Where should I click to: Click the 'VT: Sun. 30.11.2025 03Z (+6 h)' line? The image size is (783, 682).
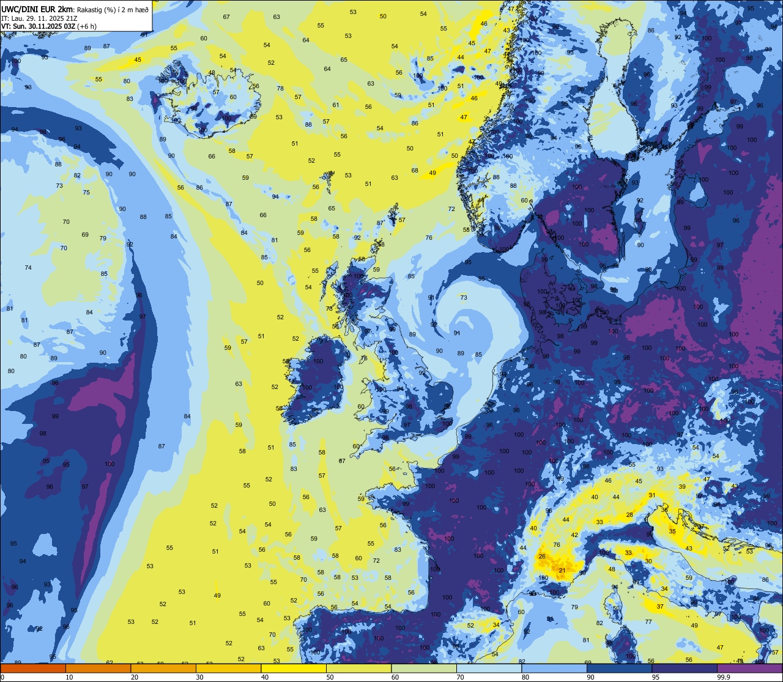point(49,26)
